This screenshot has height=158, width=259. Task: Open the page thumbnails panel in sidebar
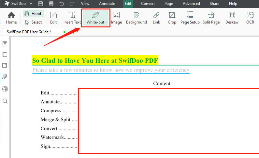[5, 55]
